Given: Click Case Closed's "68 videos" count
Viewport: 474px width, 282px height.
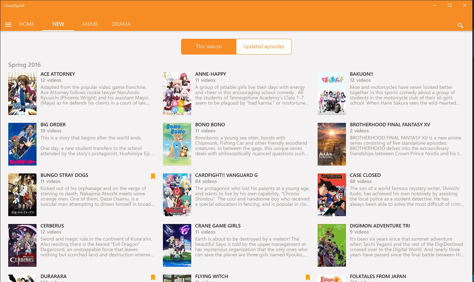Looking at the screenshot, I should (360, 181).
